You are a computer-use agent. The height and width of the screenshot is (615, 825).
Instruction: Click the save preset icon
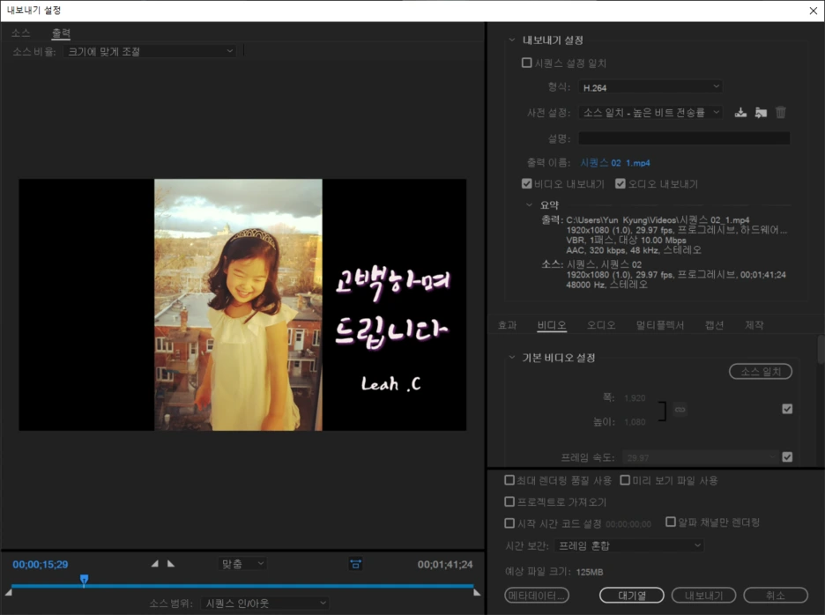(x=740, y=112)
